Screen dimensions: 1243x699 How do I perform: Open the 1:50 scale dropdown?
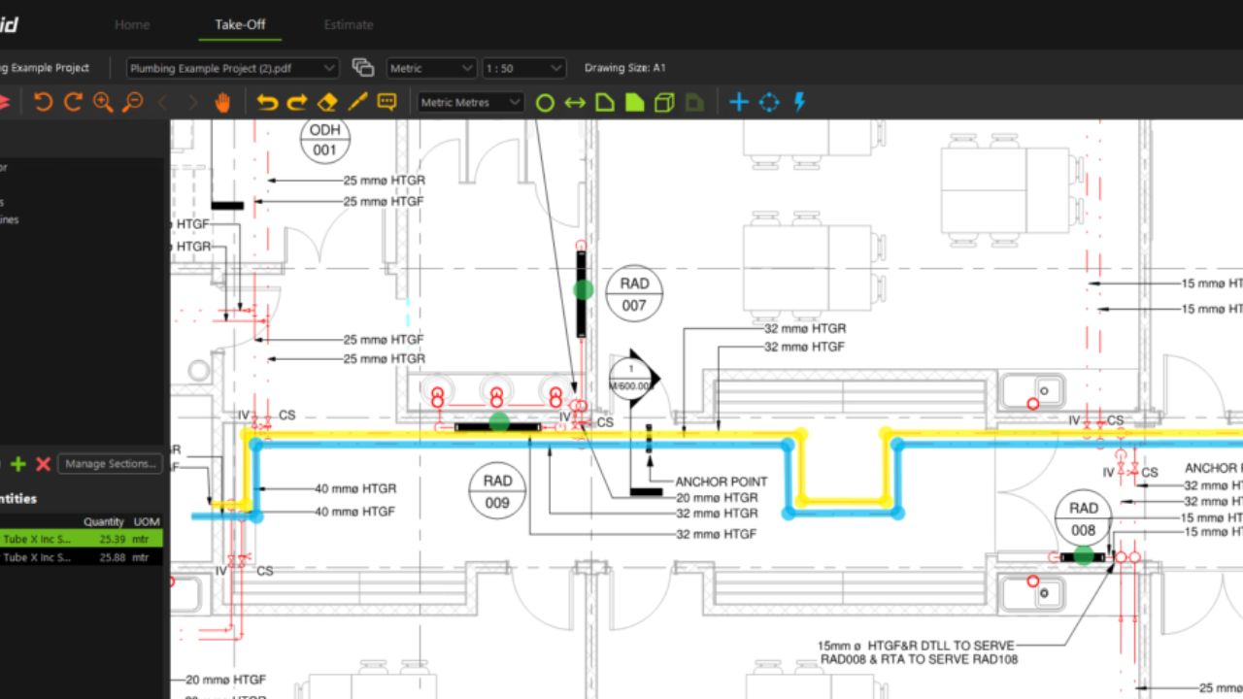point(522,68)
